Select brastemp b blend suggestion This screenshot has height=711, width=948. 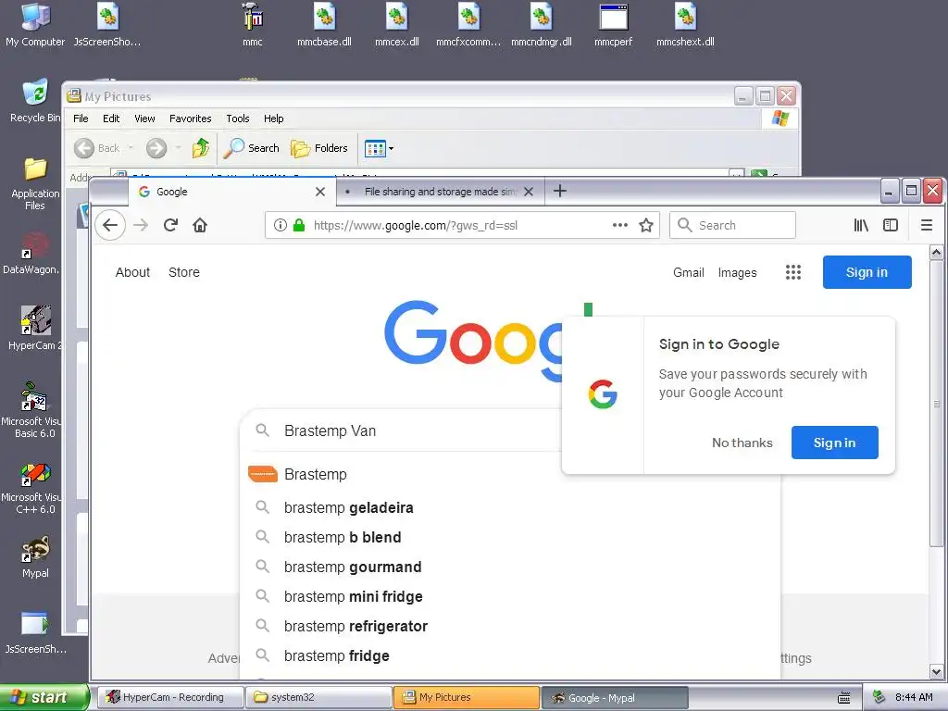pyautogui.click(x=510, y=537)
